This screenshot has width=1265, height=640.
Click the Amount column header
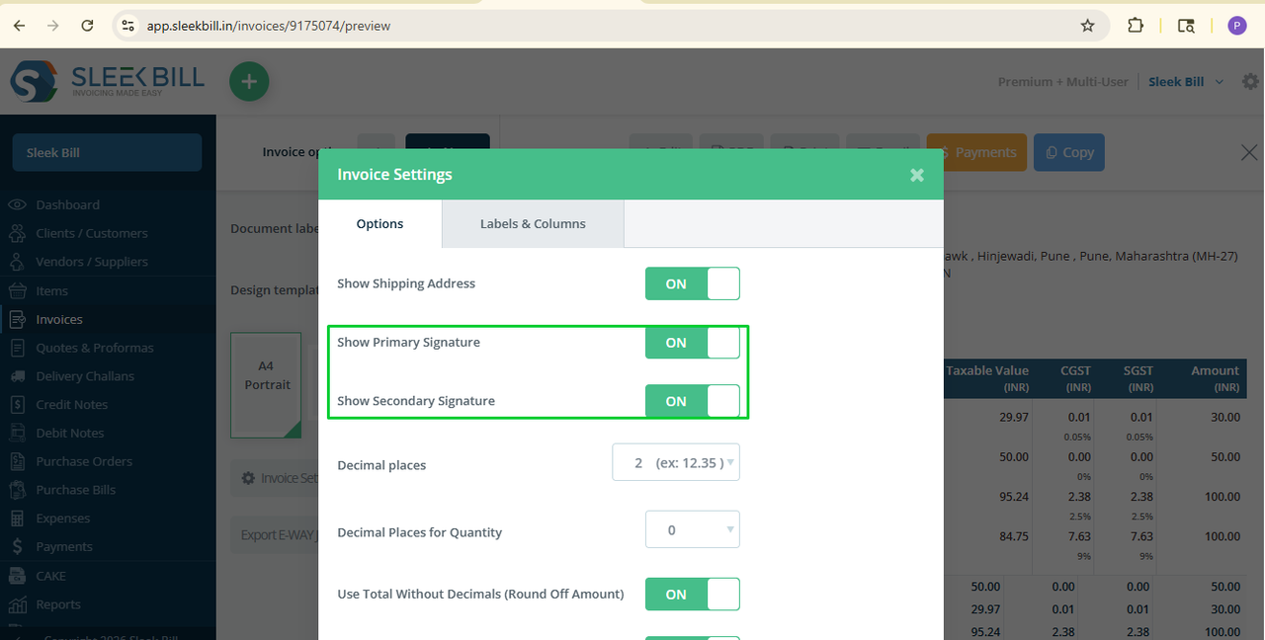[1215, 378]
